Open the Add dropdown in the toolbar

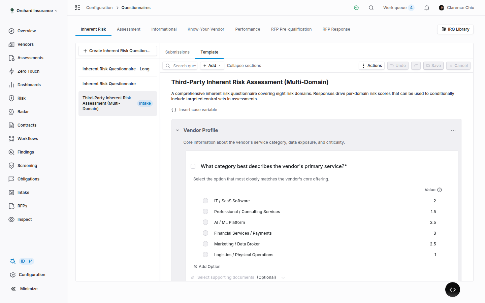click(x=212, y=66)
